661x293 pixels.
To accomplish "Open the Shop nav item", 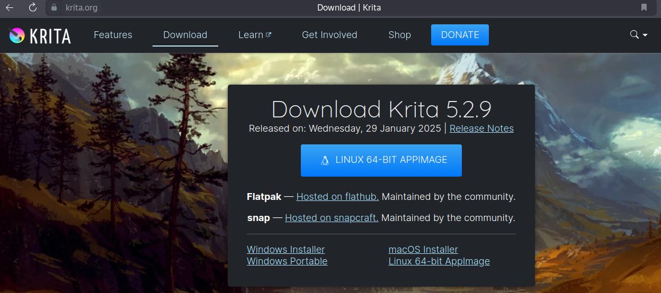I will point(399,35).
